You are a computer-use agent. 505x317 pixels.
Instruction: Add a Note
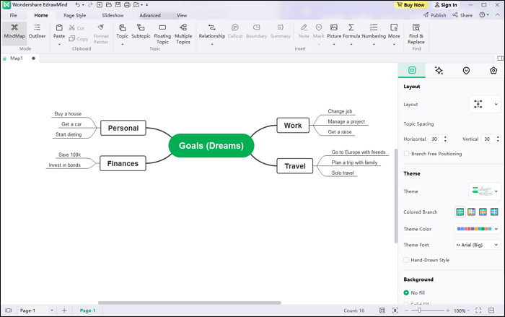[304, 31]
